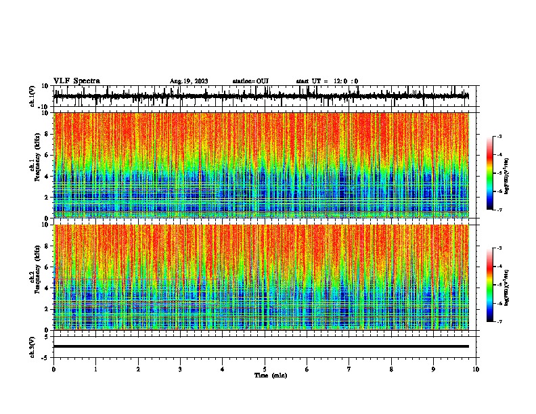Screen dimensions: 536x414
Task: Click the VLF Spectra plot title
Action: point(76,81)
